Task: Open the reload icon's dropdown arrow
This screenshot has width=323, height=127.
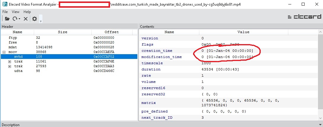Action: (19, 19)
